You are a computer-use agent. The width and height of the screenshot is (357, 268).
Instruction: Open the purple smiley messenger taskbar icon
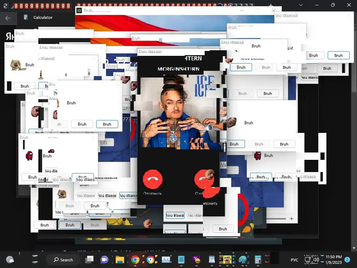197,260
